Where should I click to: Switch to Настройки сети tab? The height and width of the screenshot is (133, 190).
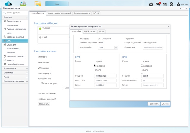coord(38,13)
